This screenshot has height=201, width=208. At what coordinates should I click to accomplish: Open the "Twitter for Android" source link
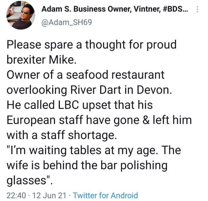(106, 195)
